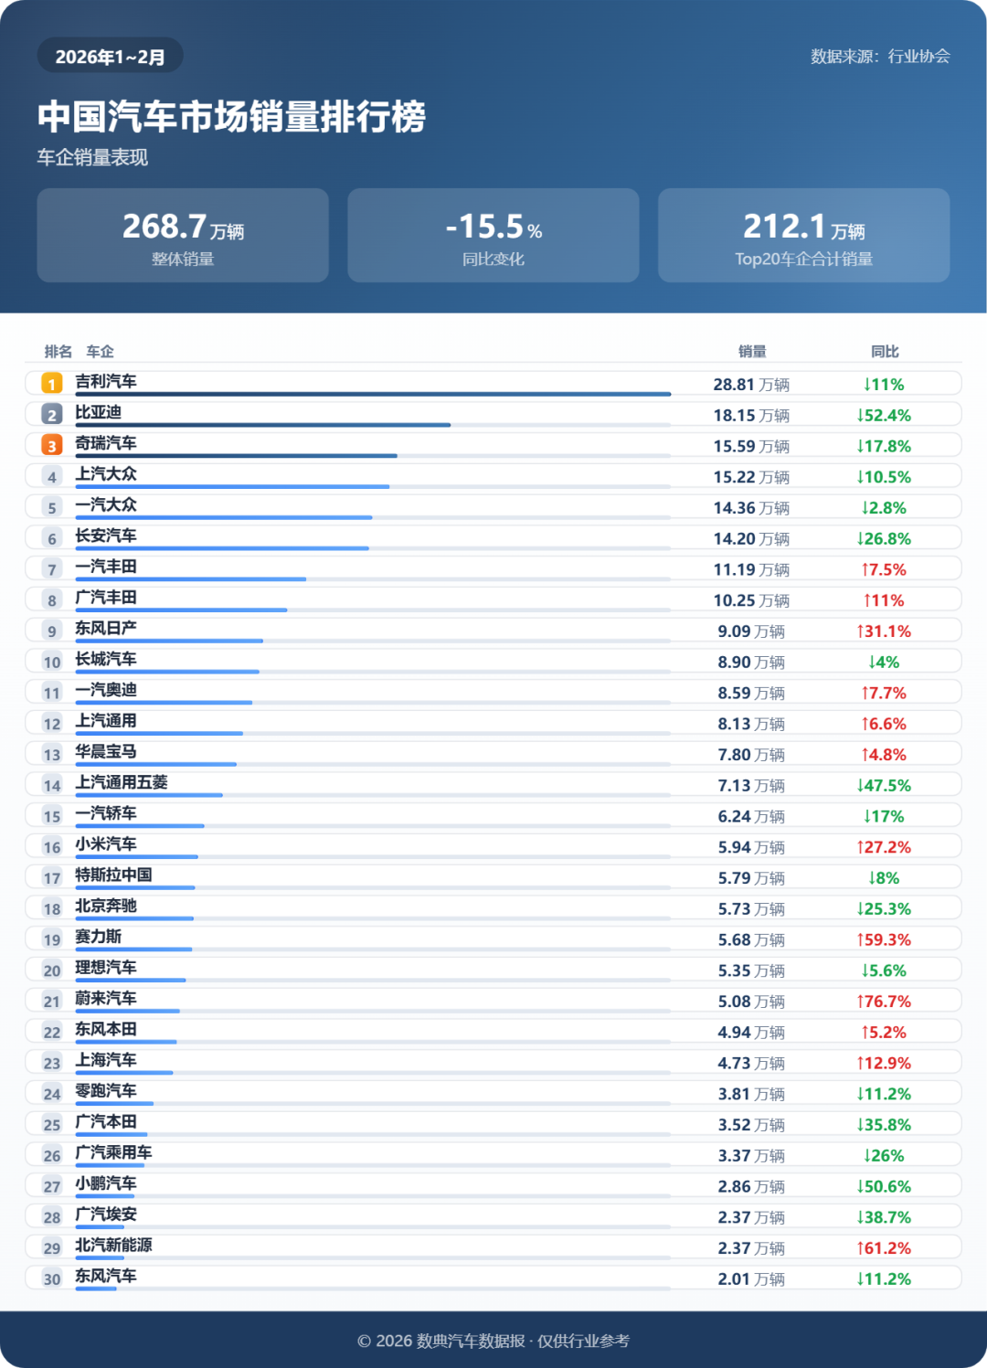Viewport: 987px width, 1368px height.
Task: Click the 车企 column header
Action: click(x=100, y=352)
